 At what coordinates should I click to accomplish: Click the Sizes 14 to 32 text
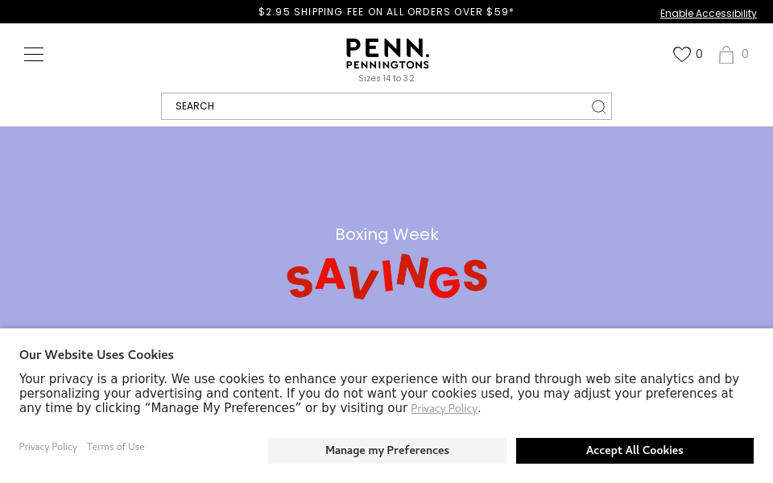tap(386, 78)
